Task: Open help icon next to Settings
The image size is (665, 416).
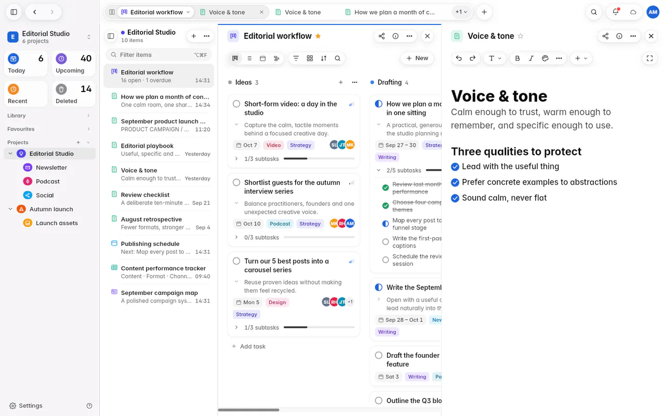Action: coord(89,406)
